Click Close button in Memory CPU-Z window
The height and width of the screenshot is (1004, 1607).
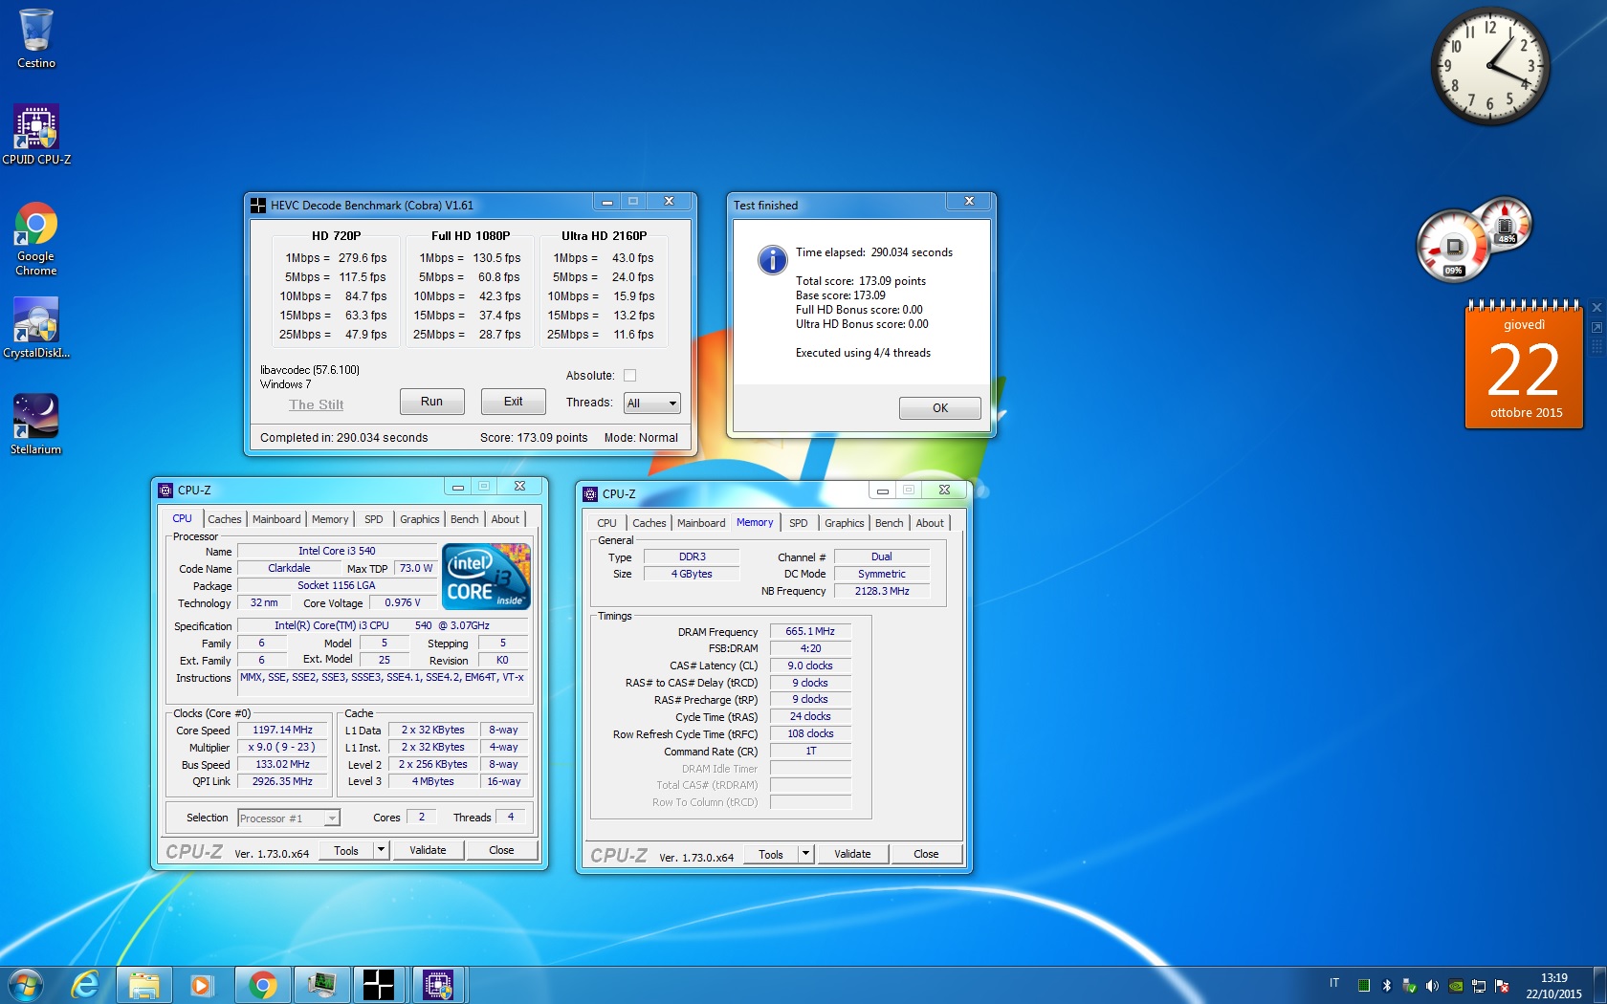926,854
